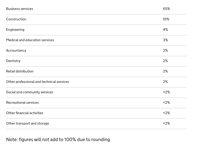The height and width of the screenshot is (152, 200).
Task: Click the 2% value beside Retail distribution
Action: (x=165, y=71)
